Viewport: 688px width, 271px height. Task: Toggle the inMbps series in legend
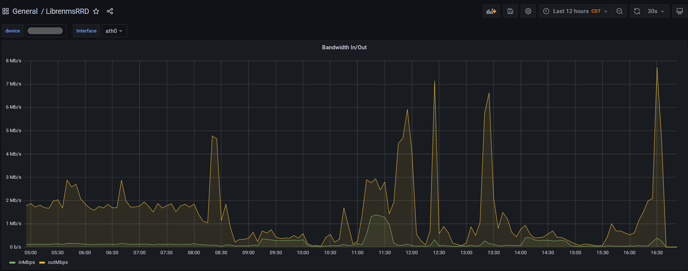click(x=27, y=262)
